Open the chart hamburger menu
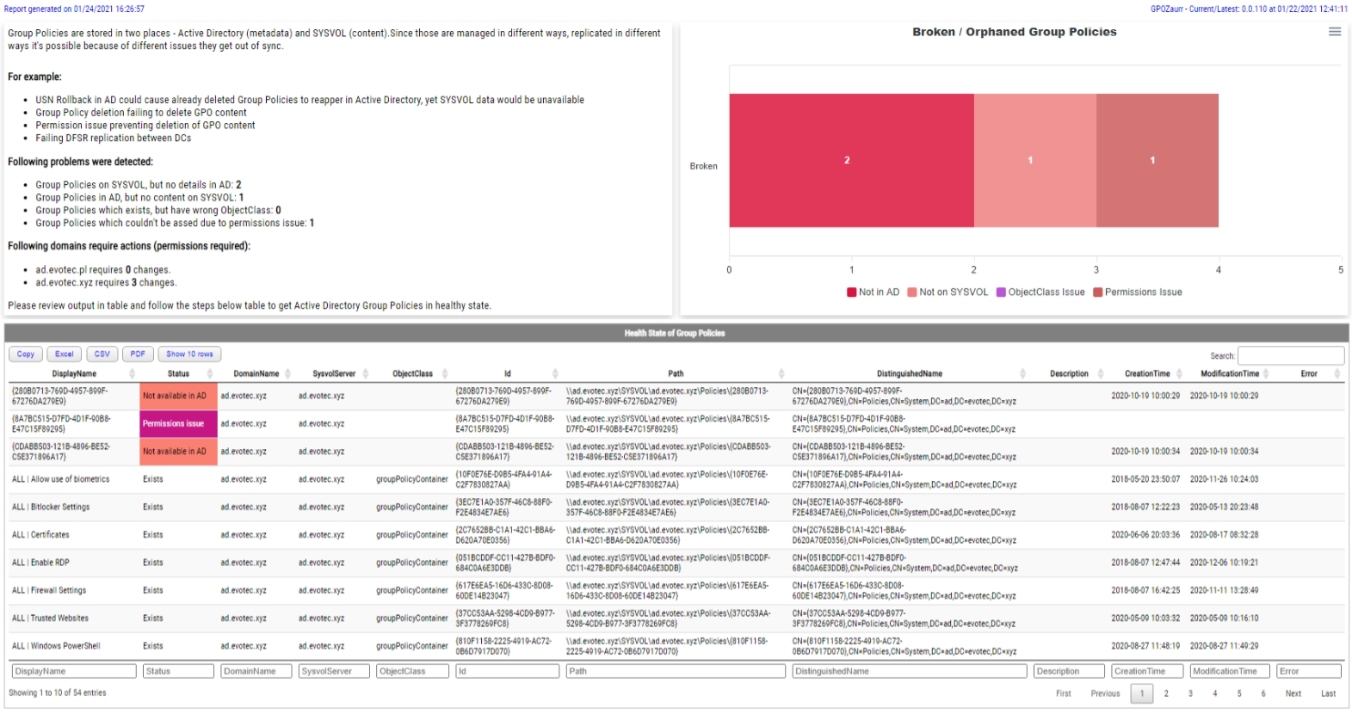The image size is (1352, 720). [1334, 32]
